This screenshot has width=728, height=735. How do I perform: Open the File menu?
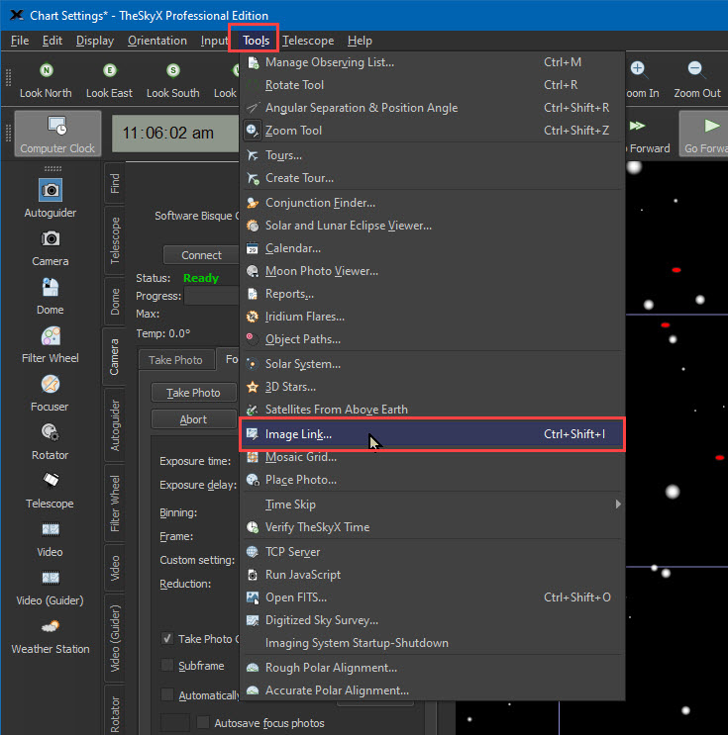tap(20, 41)
